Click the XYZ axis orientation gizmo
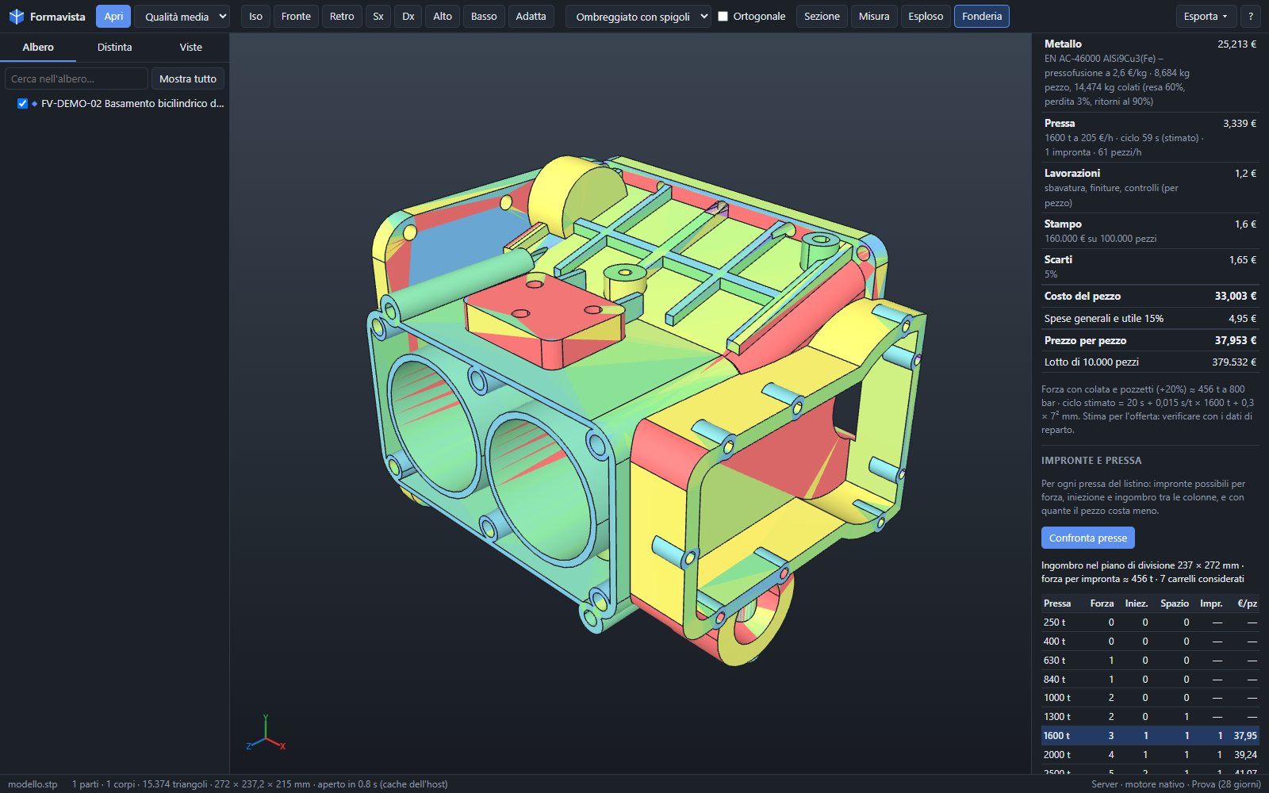 pyautogui.click(x=266, y=734)
